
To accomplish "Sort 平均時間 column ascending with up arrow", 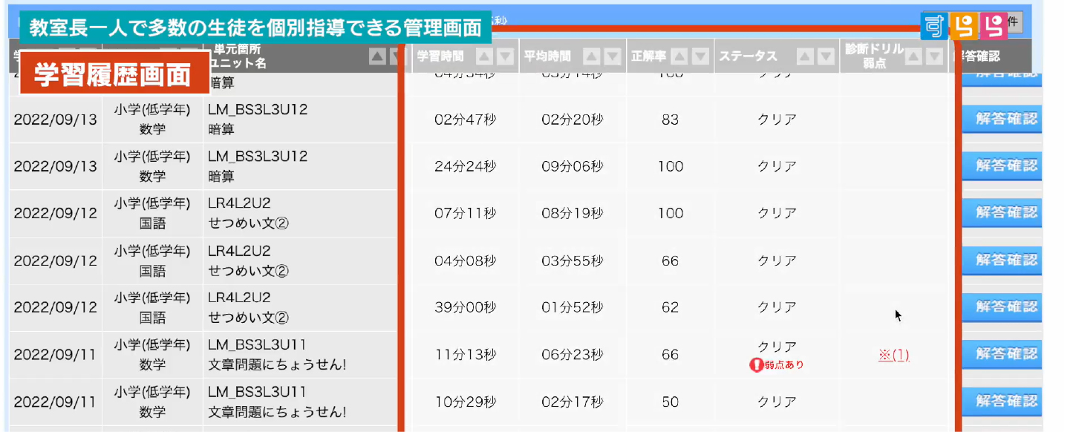I will click(592, 56).
